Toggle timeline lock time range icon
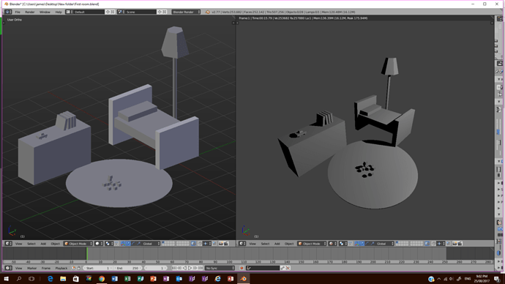The width and height of the screenshot is (505, 284). [78, 268]
